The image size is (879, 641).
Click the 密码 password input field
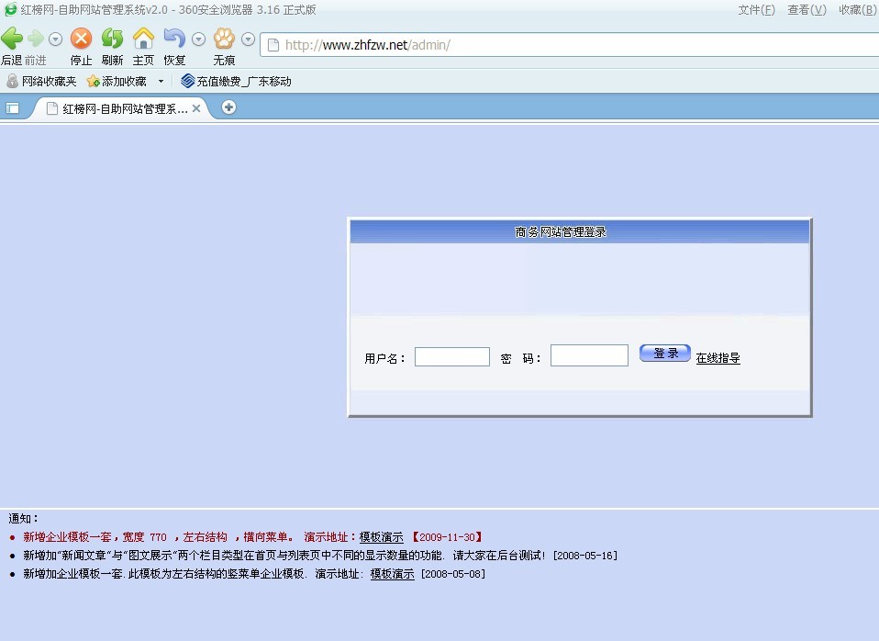pos(589,355)
